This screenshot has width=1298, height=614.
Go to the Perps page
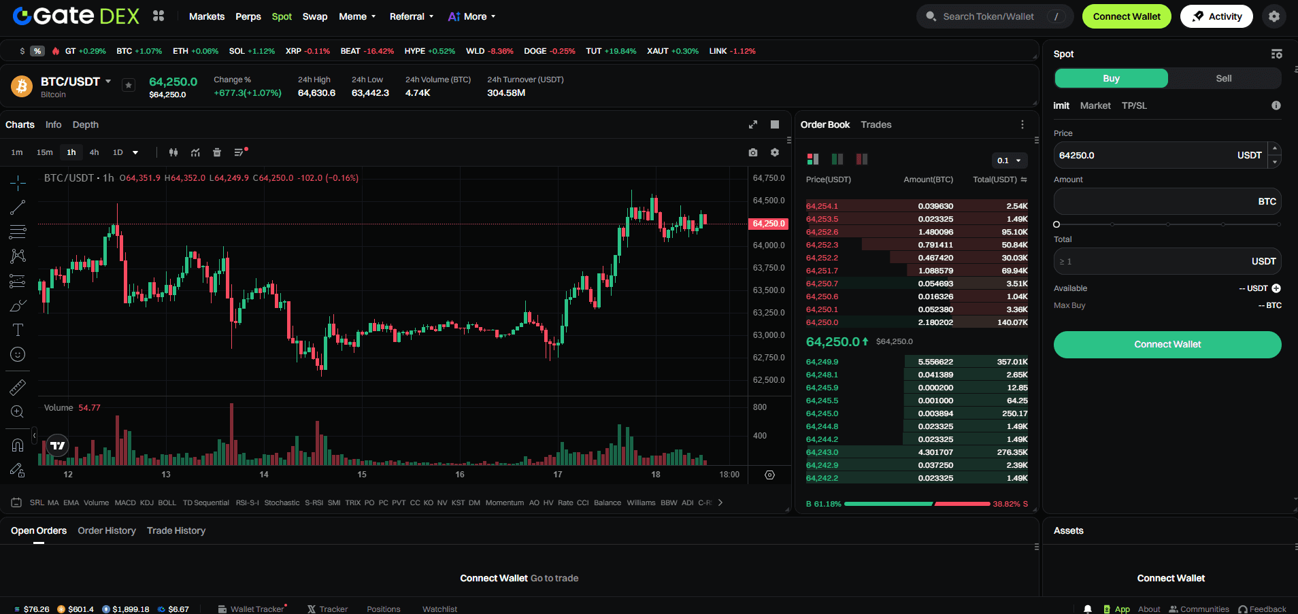click(248, 16)
